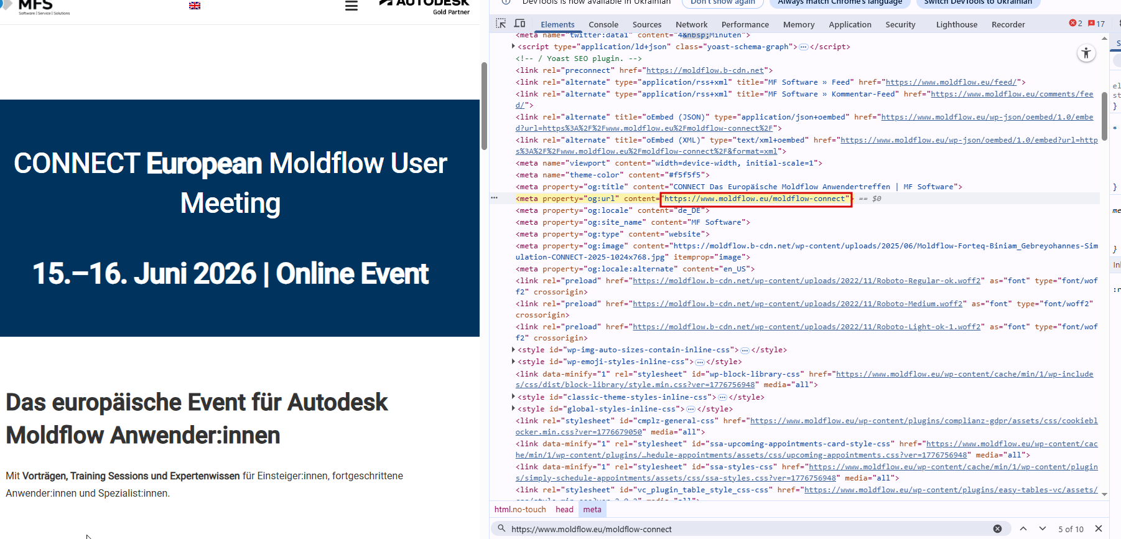The image size is (1121, 539).
Task: Toggle the device toolbar emulation
Action: tap(520, 24)
